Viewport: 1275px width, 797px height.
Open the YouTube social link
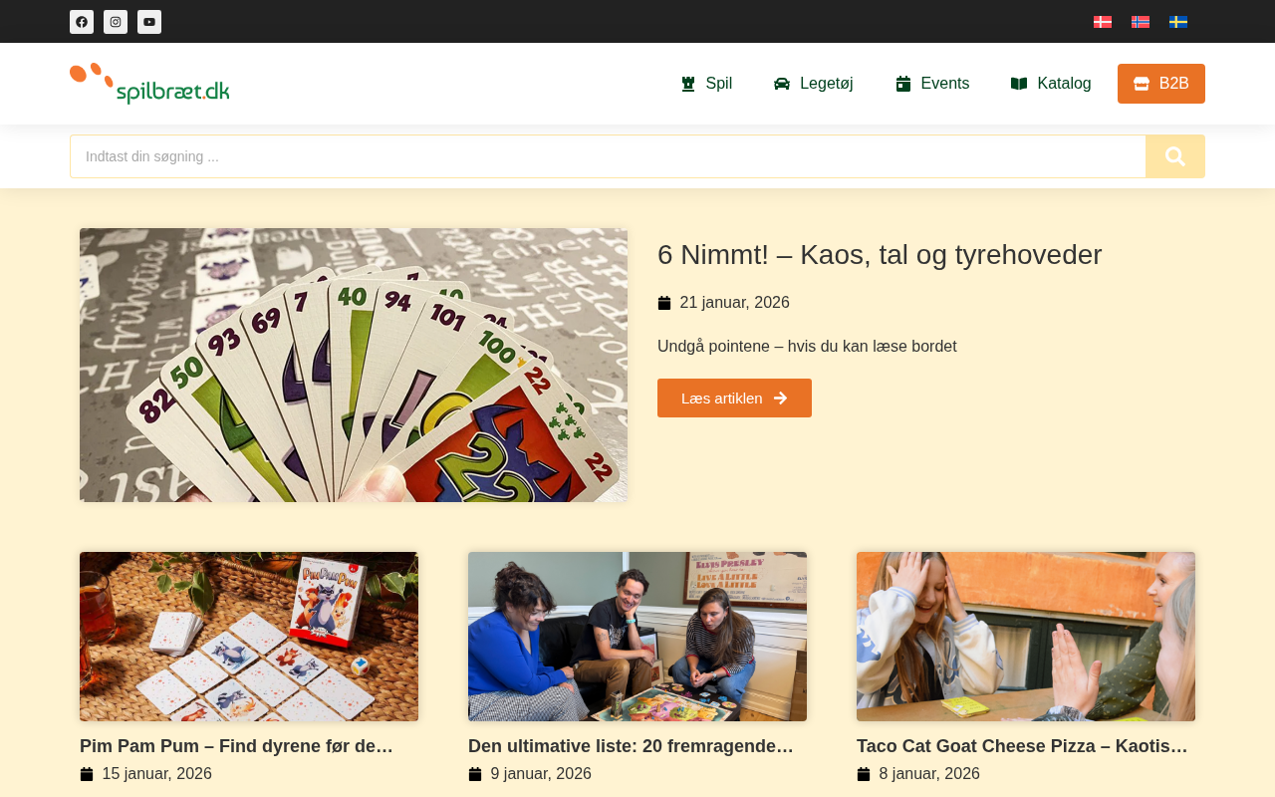pyautogui.click(x=149, y=22)
